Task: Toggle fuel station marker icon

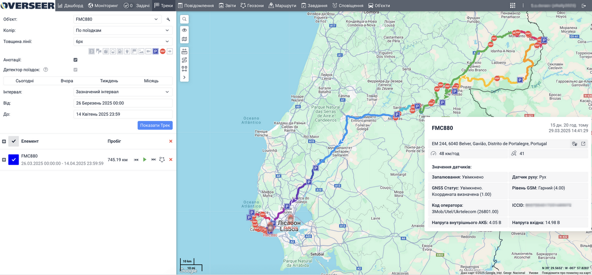Action: pyautogui.click(x=120, y=51)
